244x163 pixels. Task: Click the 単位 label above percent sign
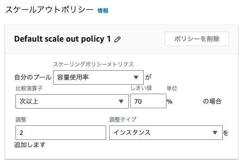[172, 88]
